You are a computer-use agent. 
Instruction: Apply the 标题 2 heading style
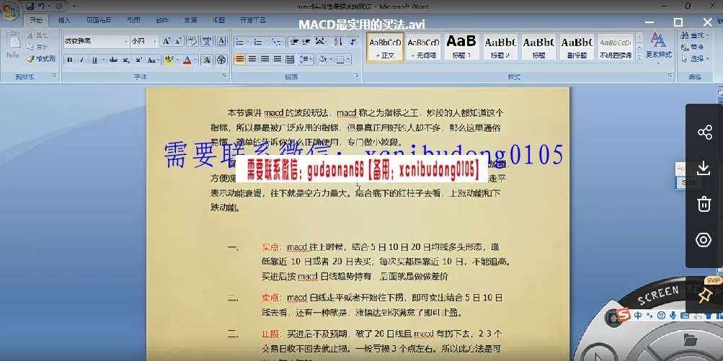click(x=500, y=47)
